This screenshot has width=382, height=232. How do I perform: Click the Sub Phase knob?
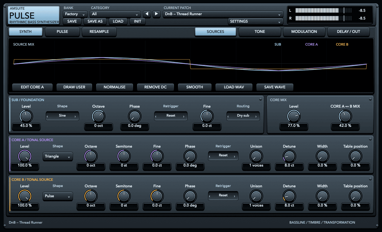click(135, 116)
